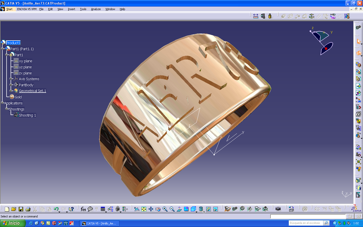
Task: Click the Update All spiral icon
Action: [305, 209]
